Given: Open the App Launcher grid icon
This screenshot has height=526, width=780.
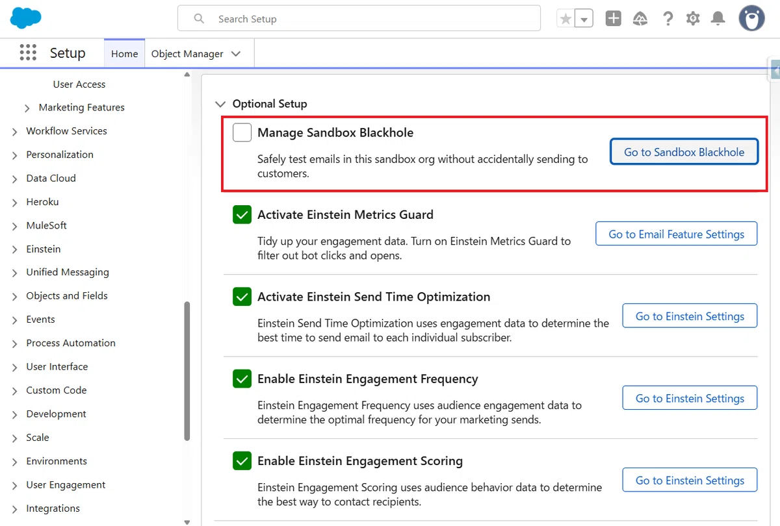Looking at the screenshot, I should [28, 53].
